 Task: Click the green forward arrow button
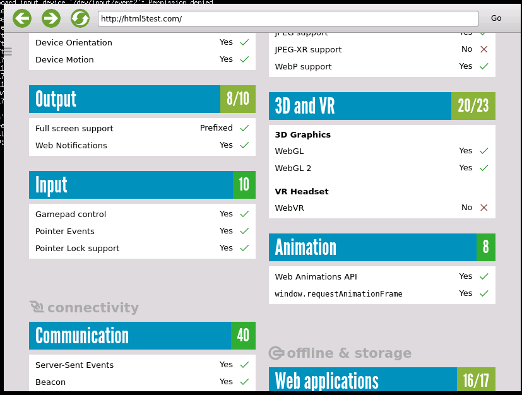coord(51,18)
